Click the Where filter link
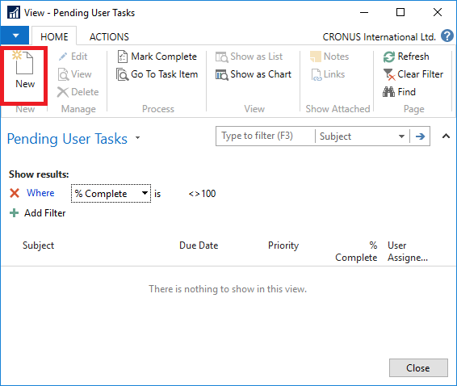 40,193
